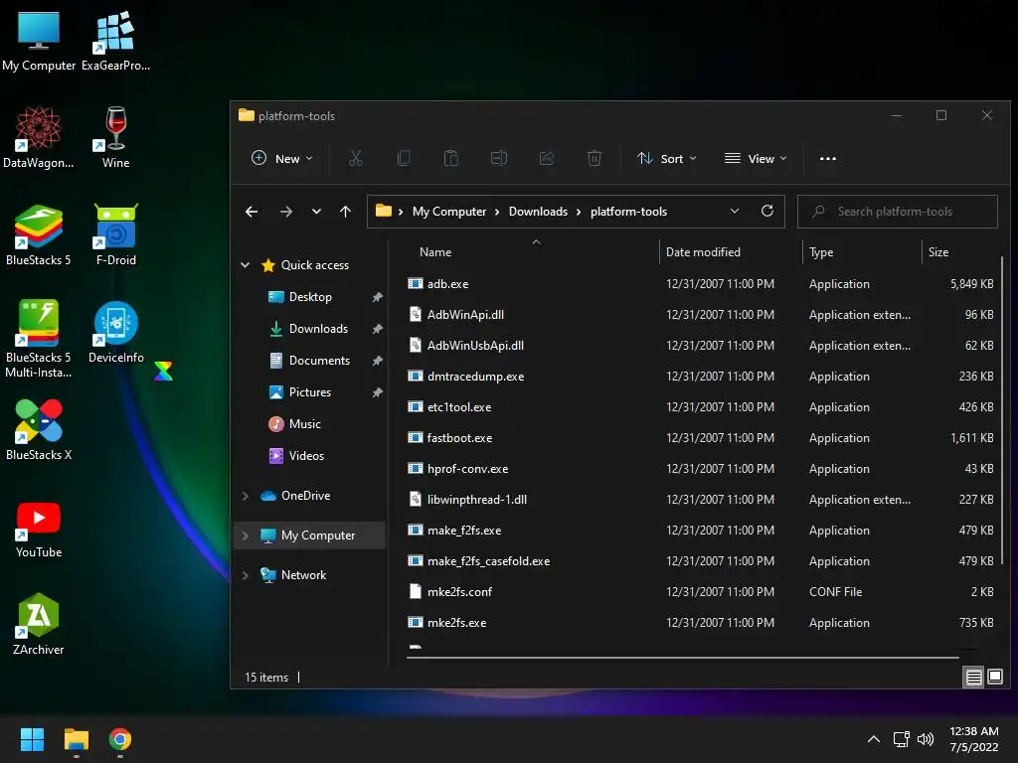Switch to large thumbnails view icon
Viewport: 1018px width, 763px height.
994,678
